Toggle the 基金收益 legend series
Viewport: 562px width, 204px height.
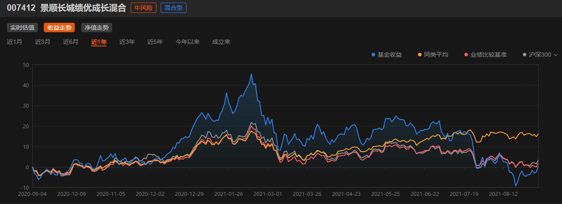387,55
